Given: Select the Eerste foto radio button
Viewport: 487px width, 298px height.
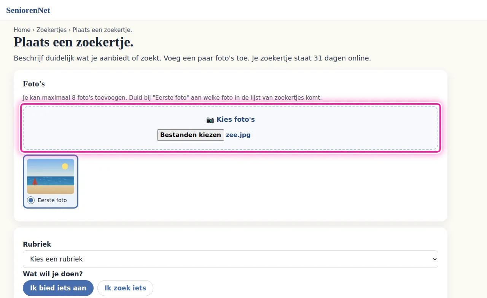Looking at the screenshot, I should 31,200.
